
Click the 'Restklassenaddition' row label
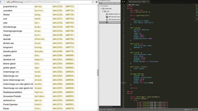point(13,92)
